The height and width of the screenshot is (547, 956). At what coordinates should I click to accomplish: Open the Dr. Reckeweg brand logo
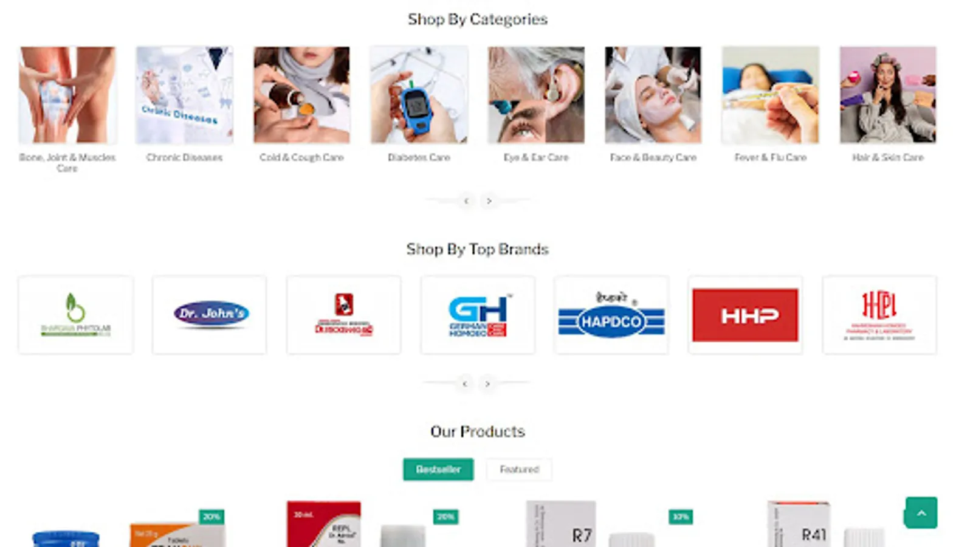coord(343,314)
